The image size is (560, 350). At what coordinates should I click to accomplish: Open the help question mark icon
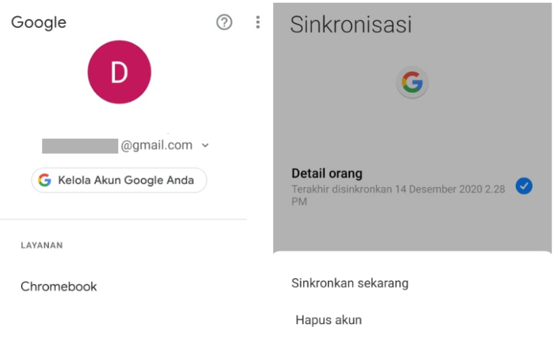pyautogui.click(x=224, y=22)
